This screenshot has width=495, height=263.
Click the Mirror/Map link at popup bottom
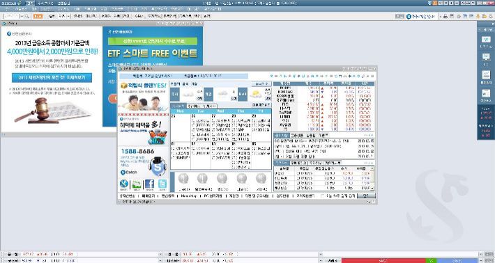189,196
